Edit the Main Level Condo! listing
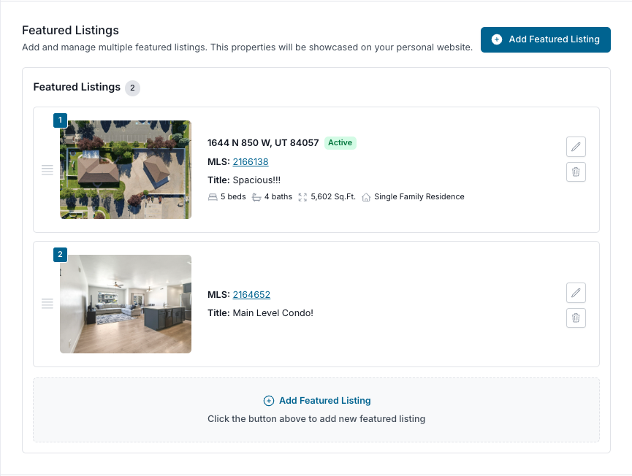This screenshot has width=632, height=476. [576, 293]
